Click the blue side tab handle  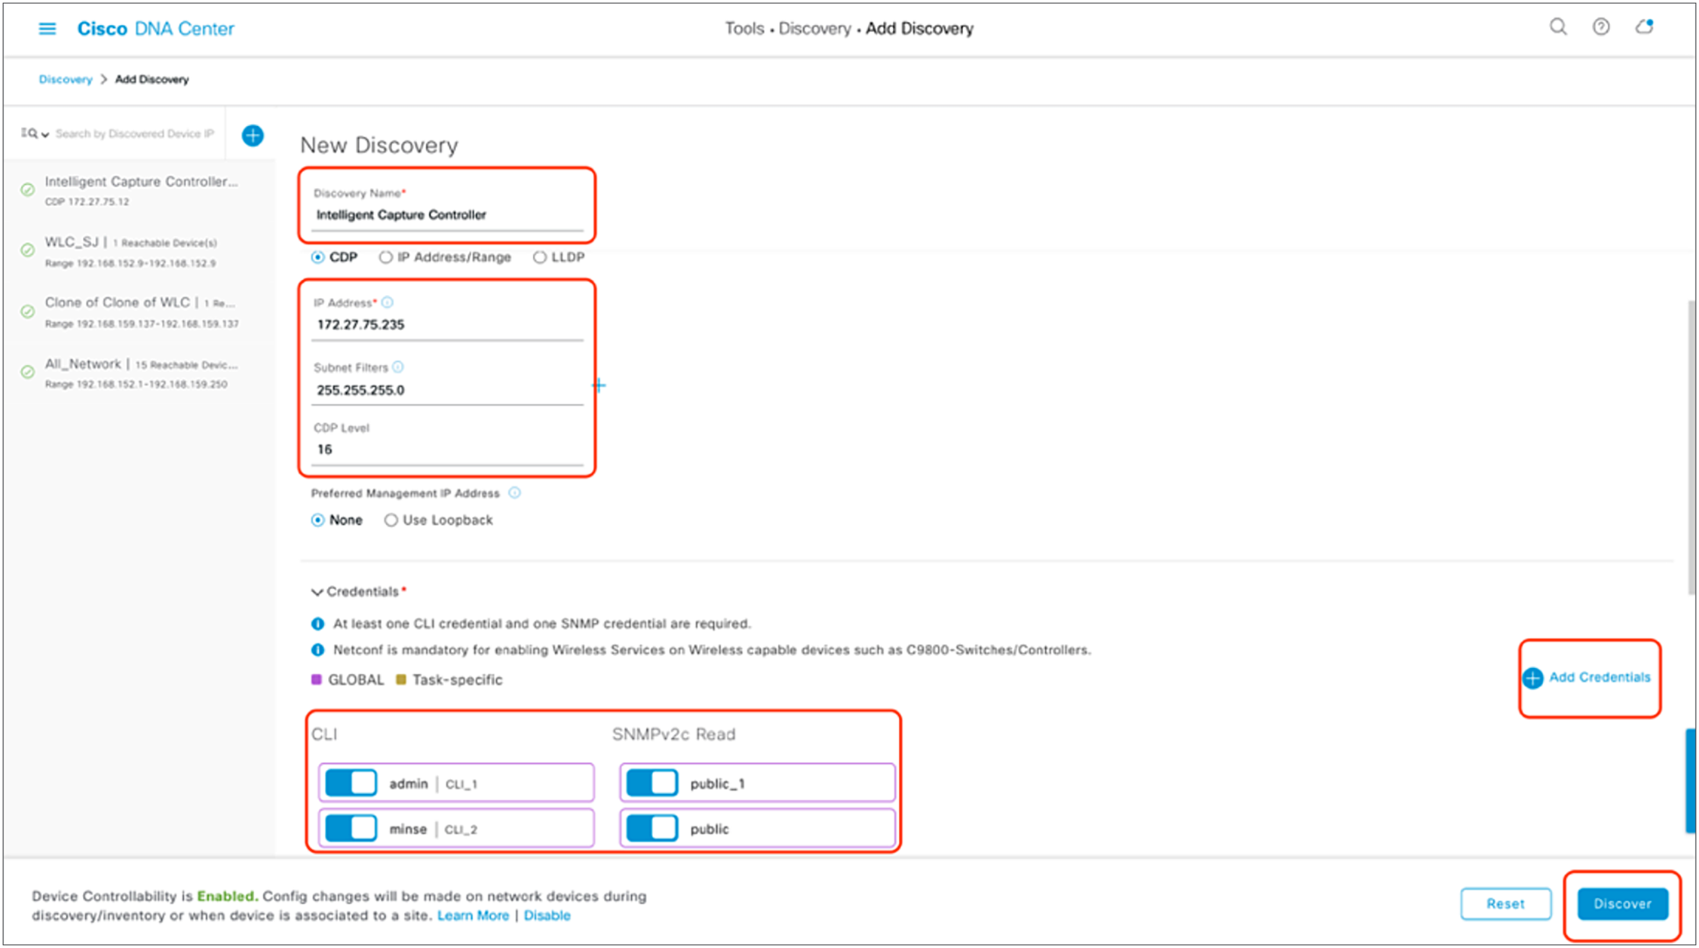[1690, 781]
